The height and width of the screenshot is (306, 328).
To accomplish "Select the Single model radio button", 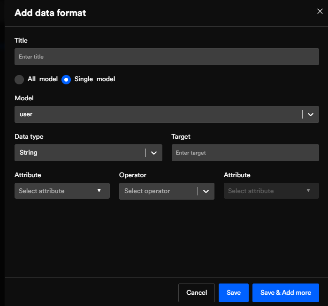I will point(66,80).
